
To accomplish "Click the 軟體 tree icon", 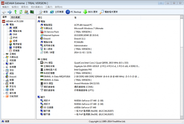I will click(x=7, y=83).
